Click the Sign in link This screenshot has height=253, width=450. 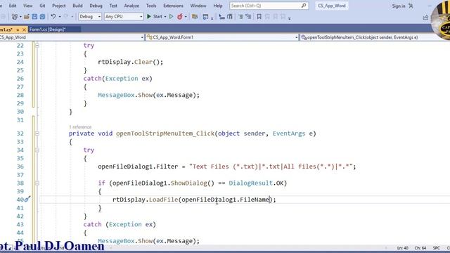399,6
